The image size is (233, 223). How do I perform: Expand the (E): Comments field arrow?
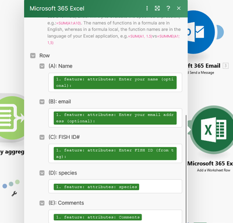pyautogui.click(x=42, y=203)
